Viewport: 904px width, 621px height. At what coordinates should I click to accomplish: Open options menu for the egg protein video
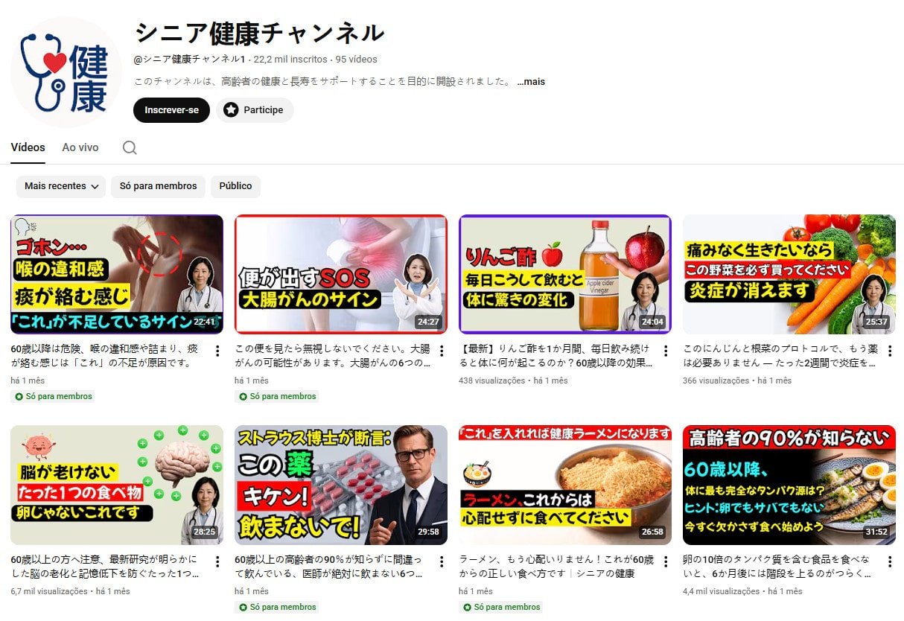889,561
